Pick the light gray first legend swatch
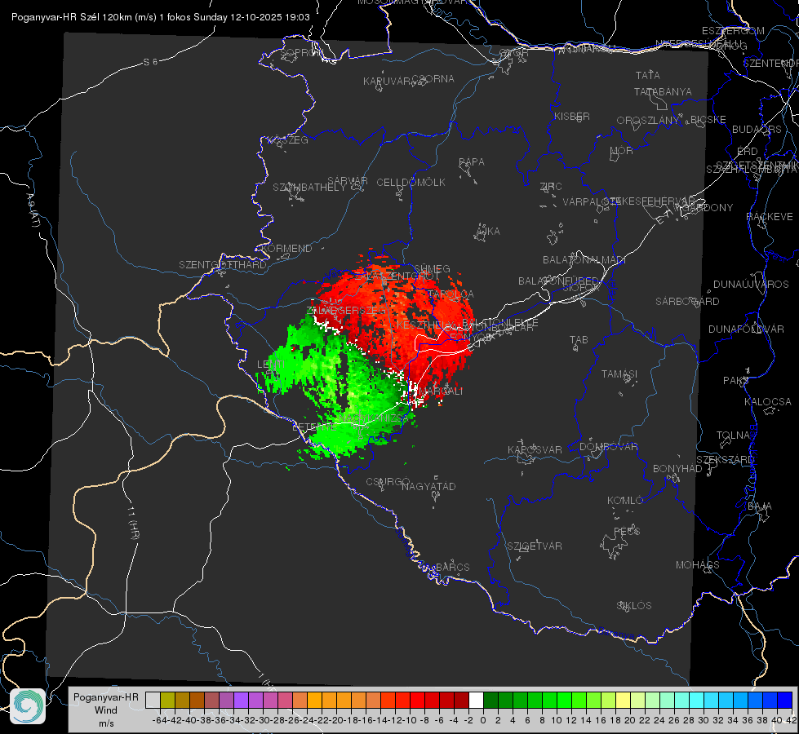799x734 pixels. [x=153, y=701]
